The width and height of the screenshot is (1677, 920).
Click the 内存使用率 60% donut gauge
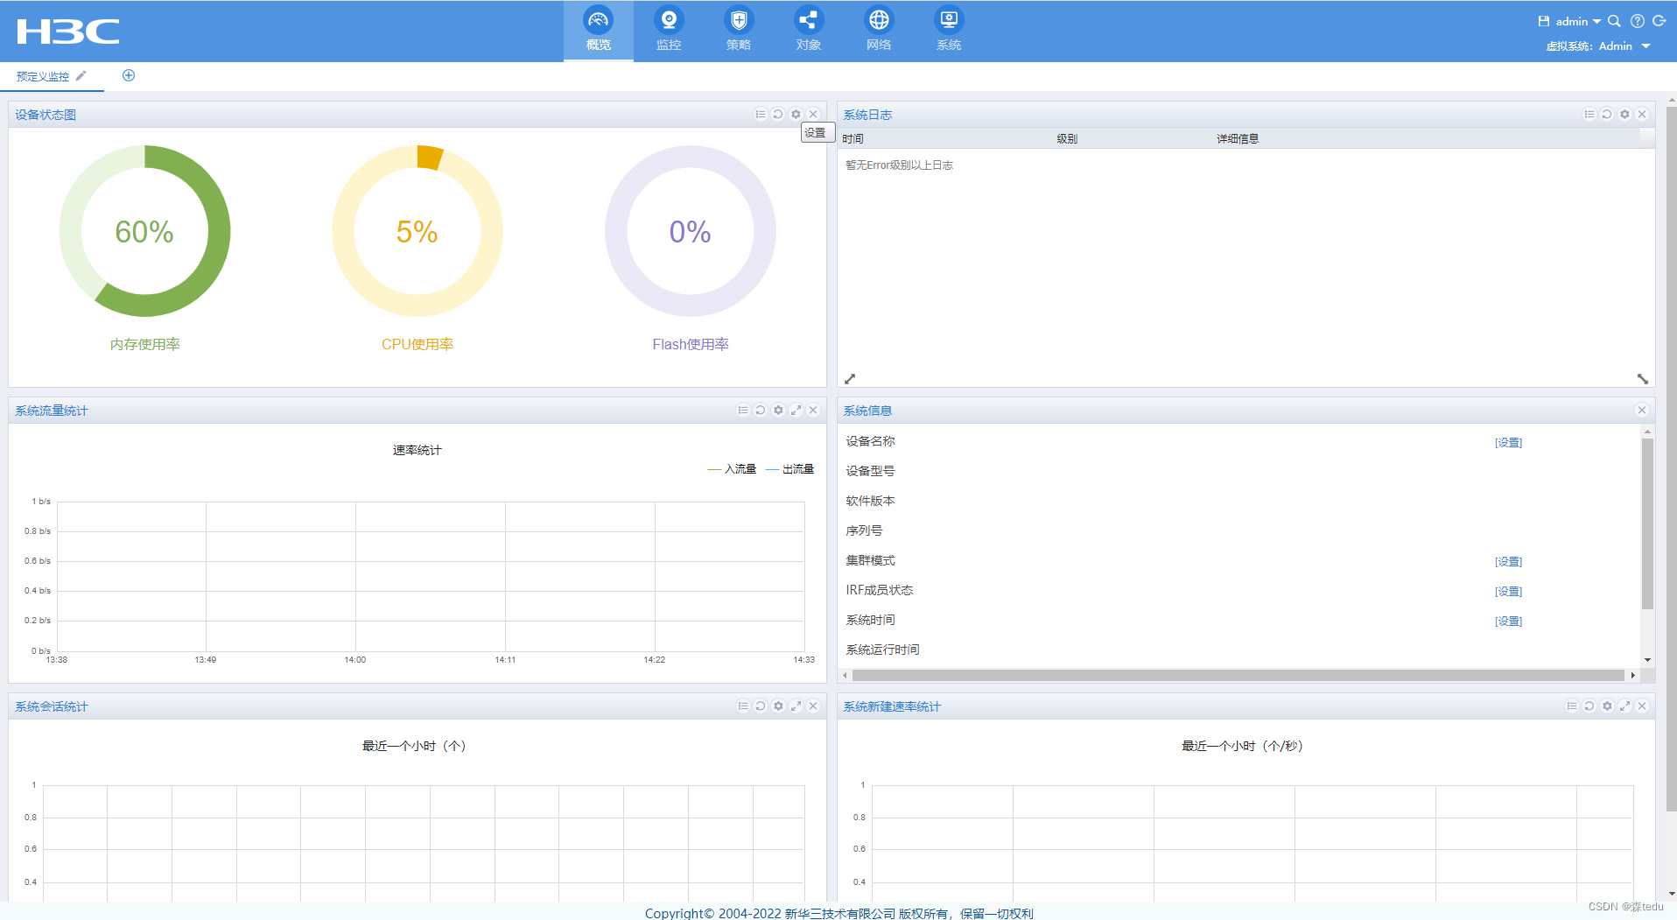click(144, 231)
